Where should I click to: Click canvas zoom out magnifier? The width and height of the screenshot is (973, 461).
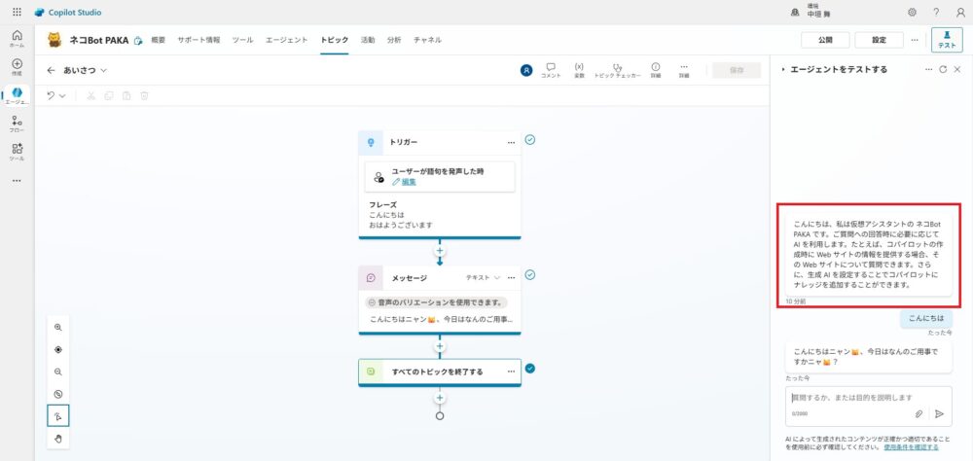point(58,372)
